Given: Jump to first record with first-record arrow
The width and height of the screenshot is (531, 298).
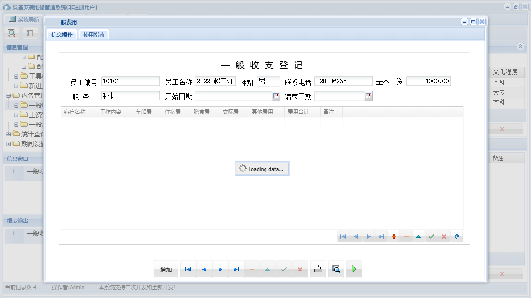Looking at the screenshot, I should click(188, 269).
